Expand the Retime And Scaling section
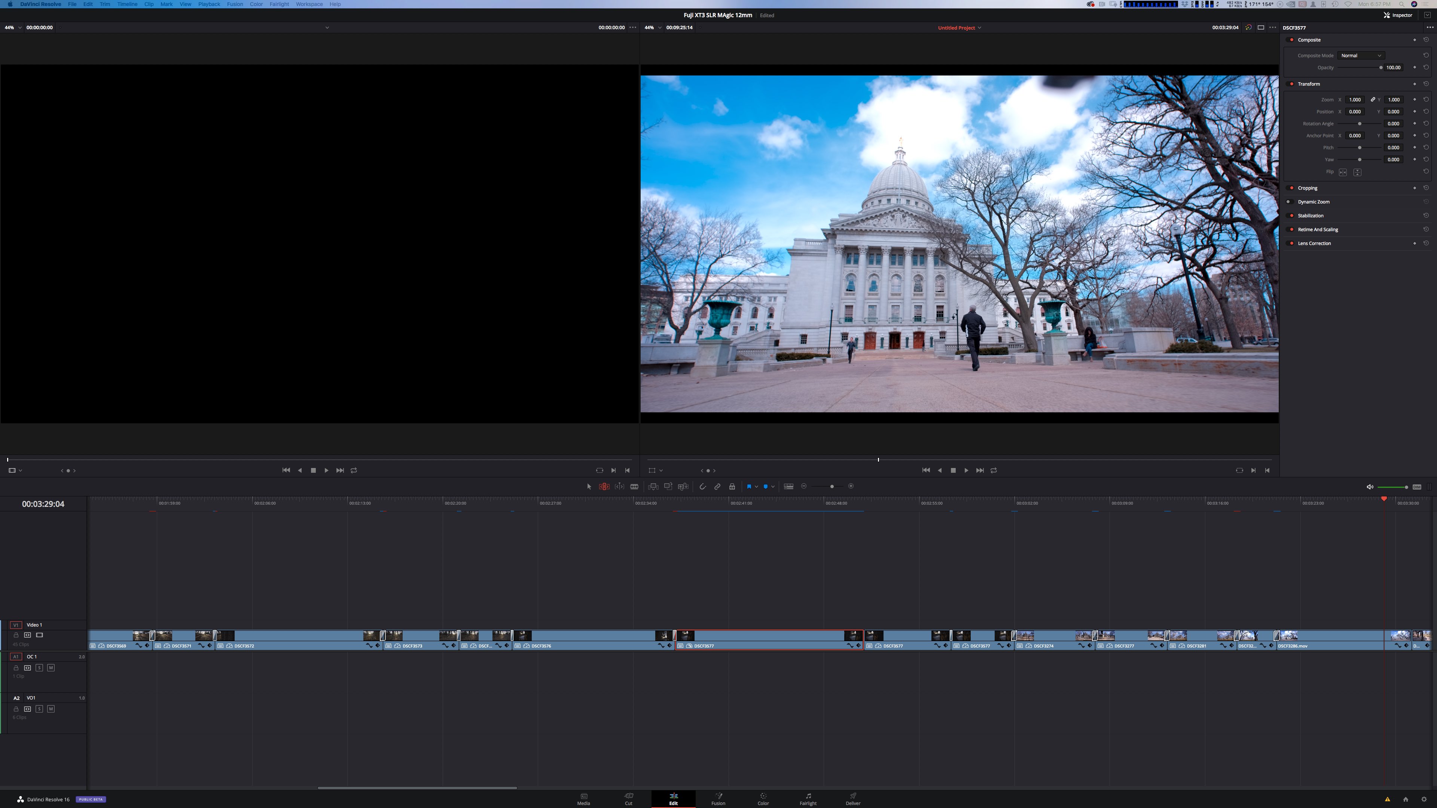Image resolution: width=1437 pixels, height=808 pixels. [x=1318, y=230]
